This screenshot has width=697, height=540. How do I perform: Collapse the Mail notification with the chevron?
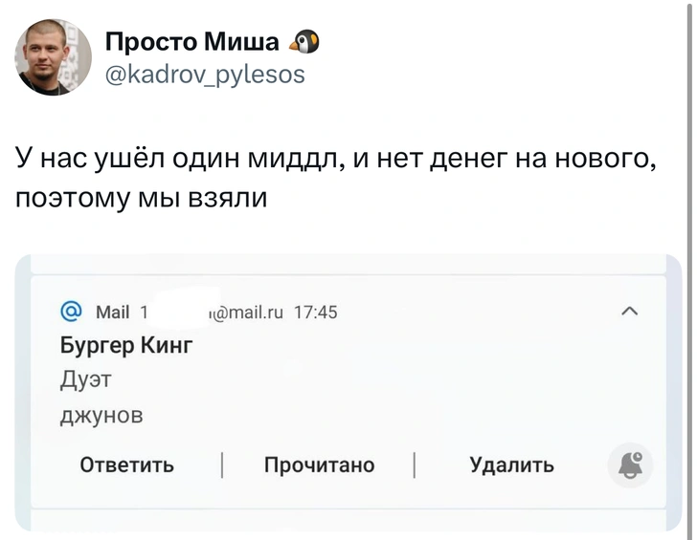click(630, 312)
